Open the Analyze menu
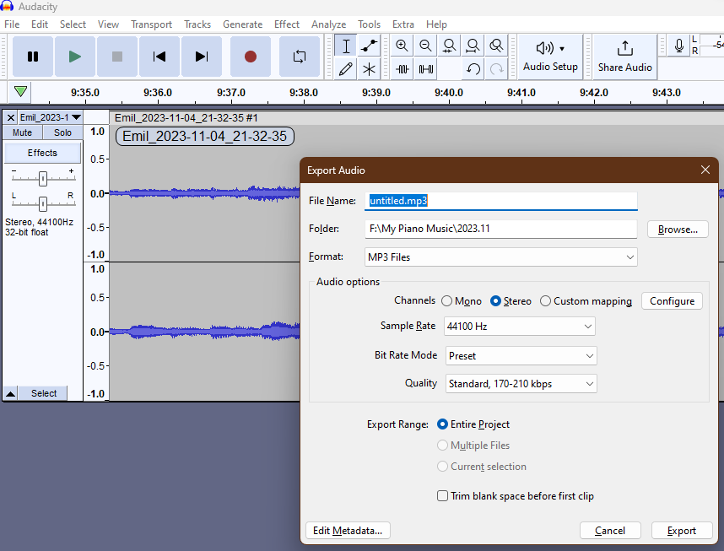This screenshot has height=551, width=724. [x=329, y=24]
